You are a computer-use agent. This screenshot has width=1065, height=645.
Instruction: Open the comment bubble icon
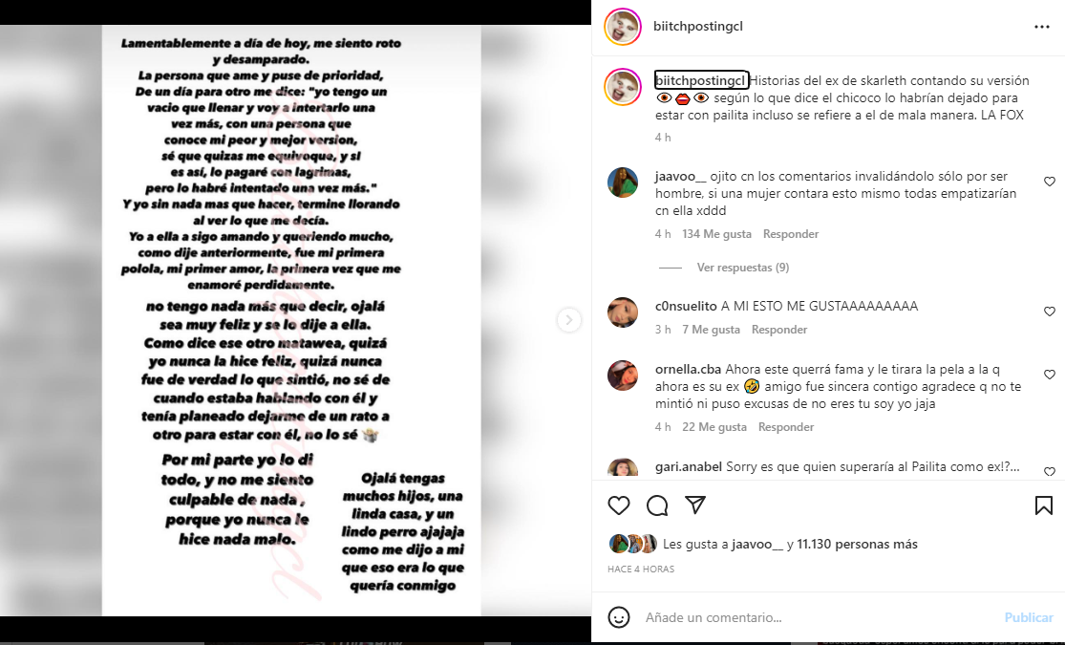point(657,505)
